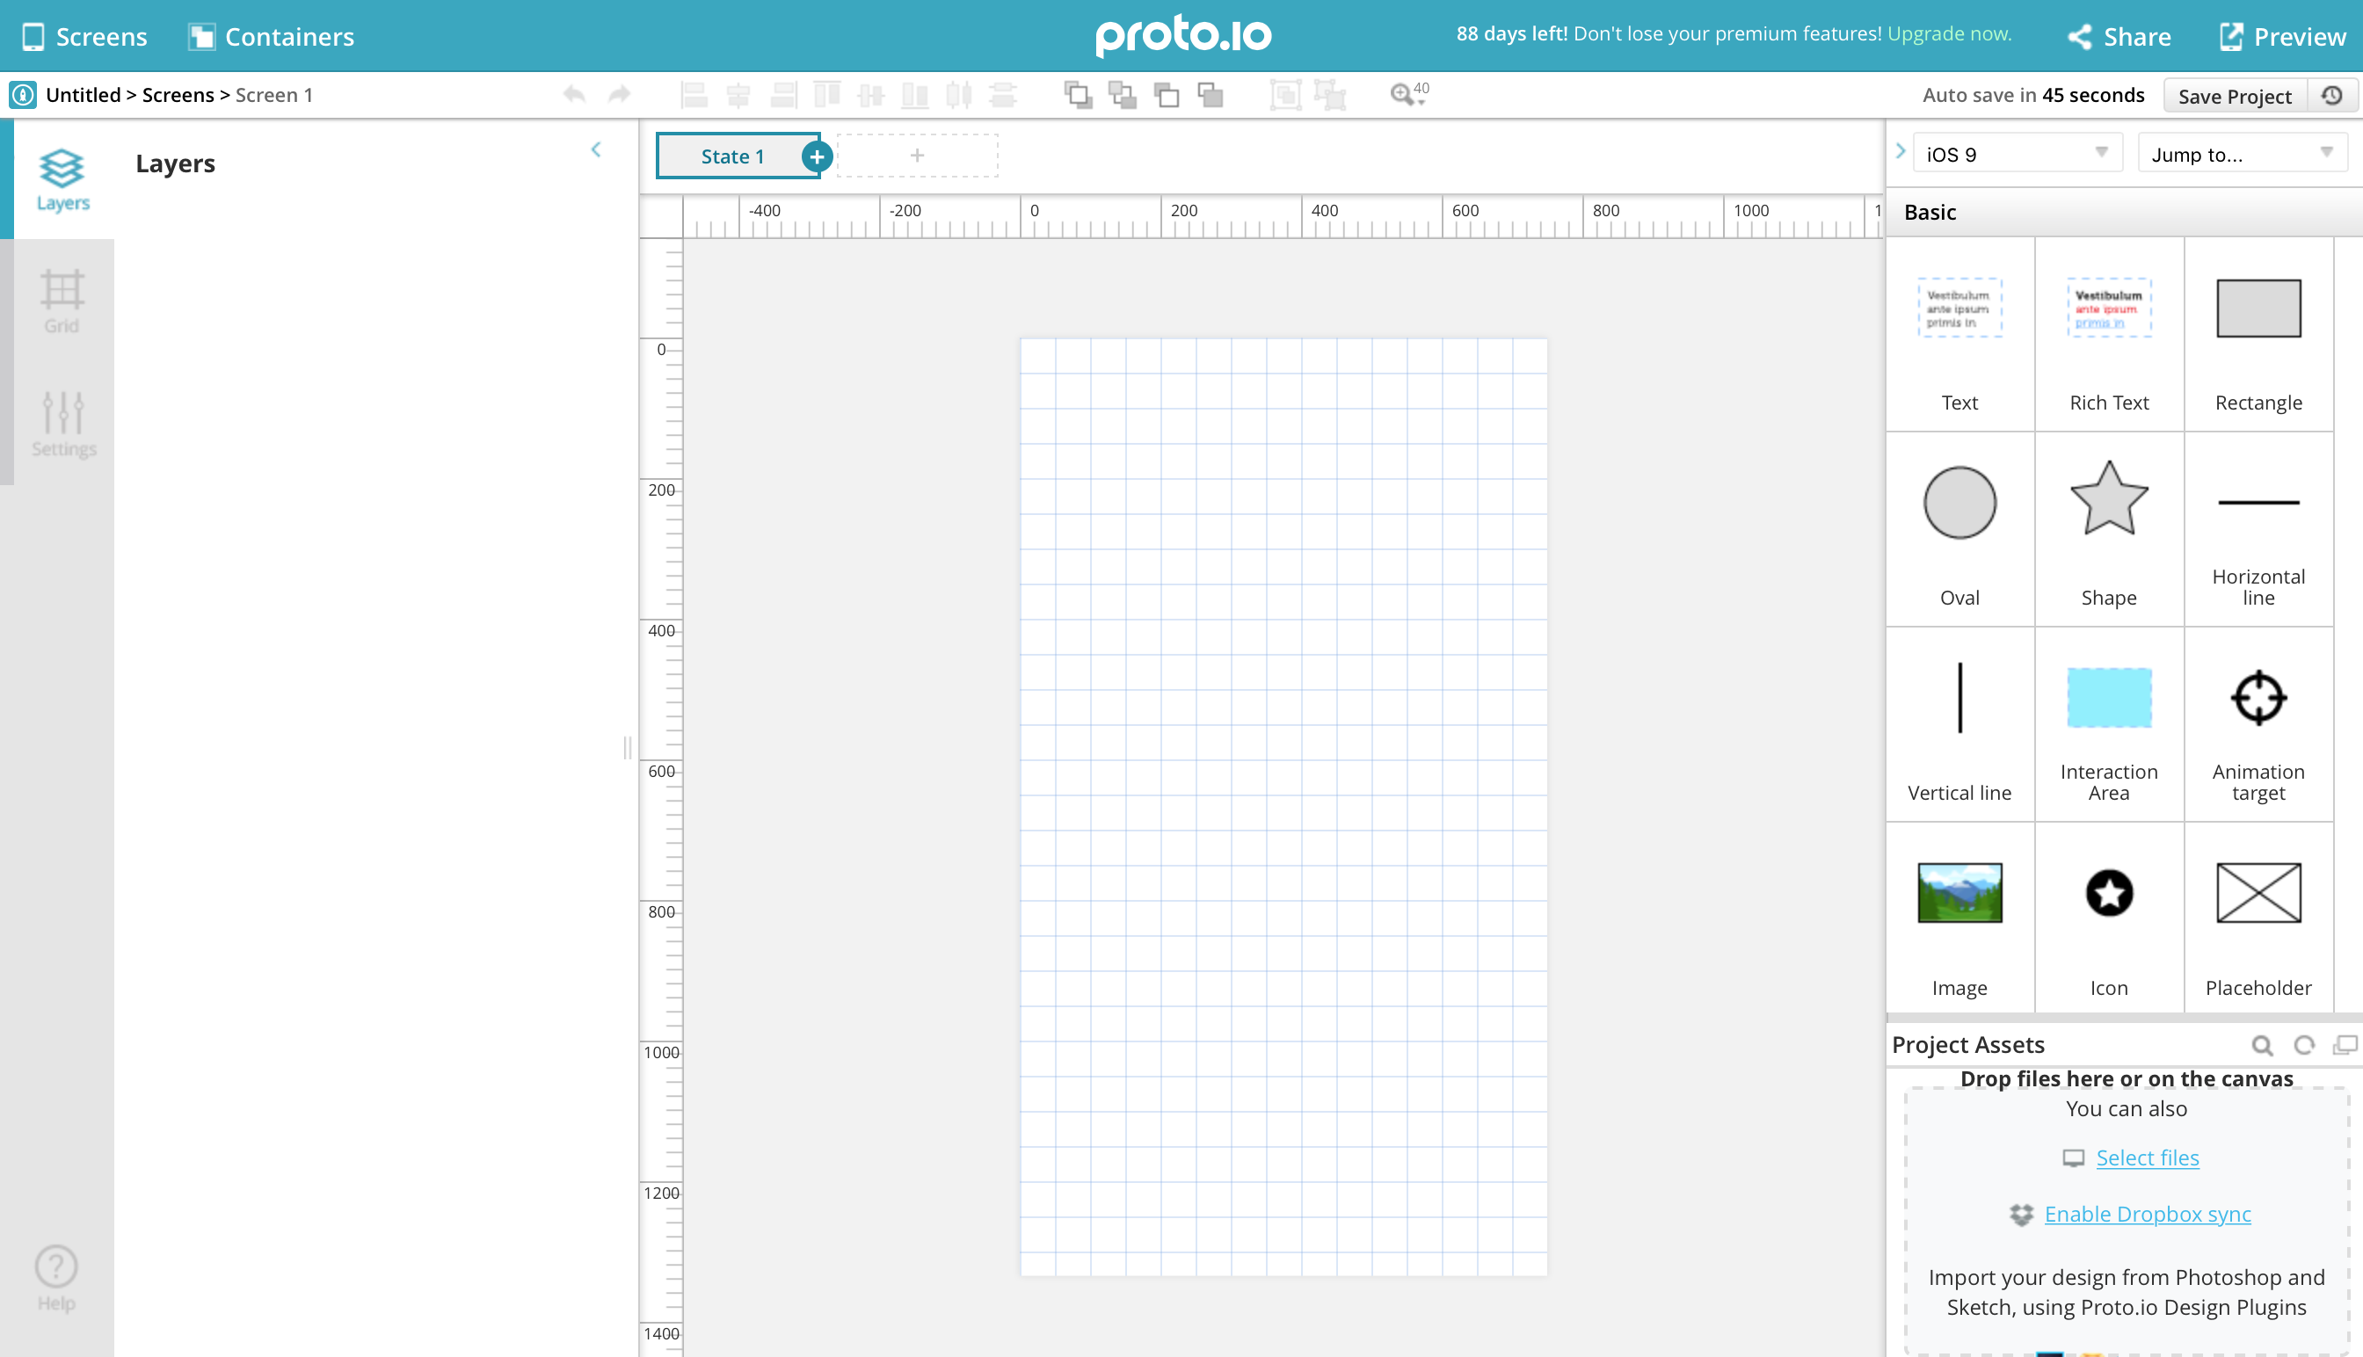Select the Rectangle widget
This screenshot has height=1357, width=2363.
(x=2259, y=333)
